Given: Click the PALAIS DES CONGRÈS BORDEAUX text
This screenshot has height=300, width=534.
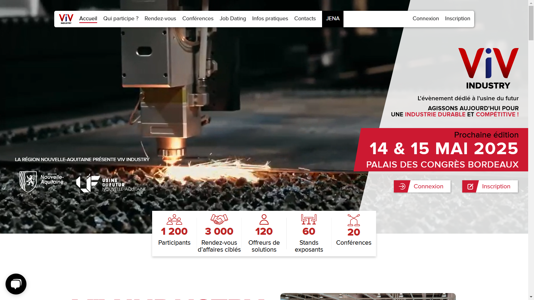Looking at the screenshot, I should tap(442, 164).
